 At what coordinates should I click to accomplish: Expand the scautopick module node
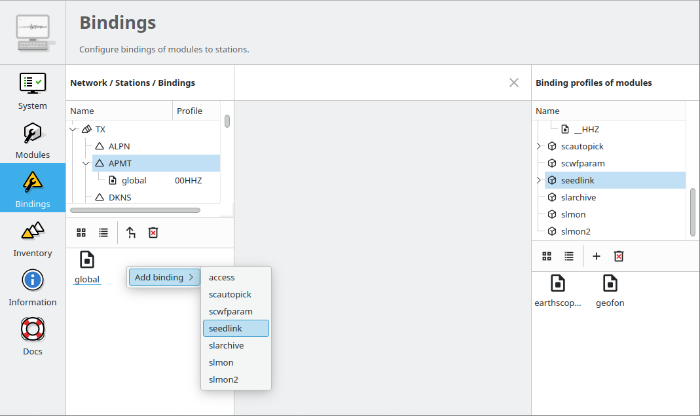click(538, 147)
